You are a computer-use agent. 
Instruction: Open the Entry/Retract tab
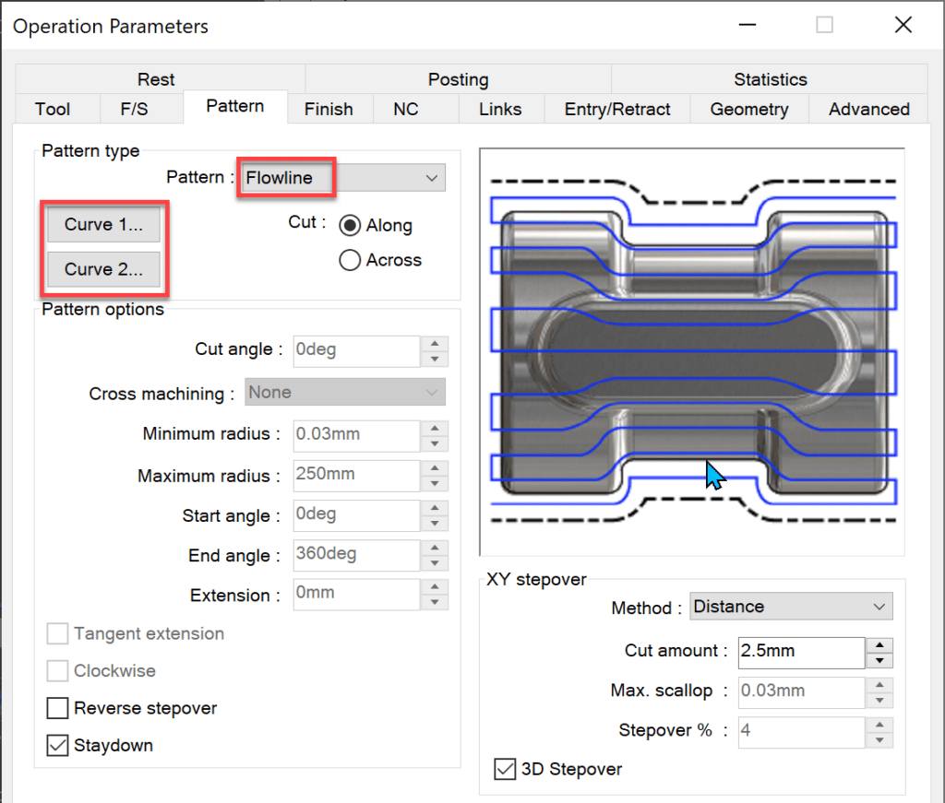[x=616, y=108]
